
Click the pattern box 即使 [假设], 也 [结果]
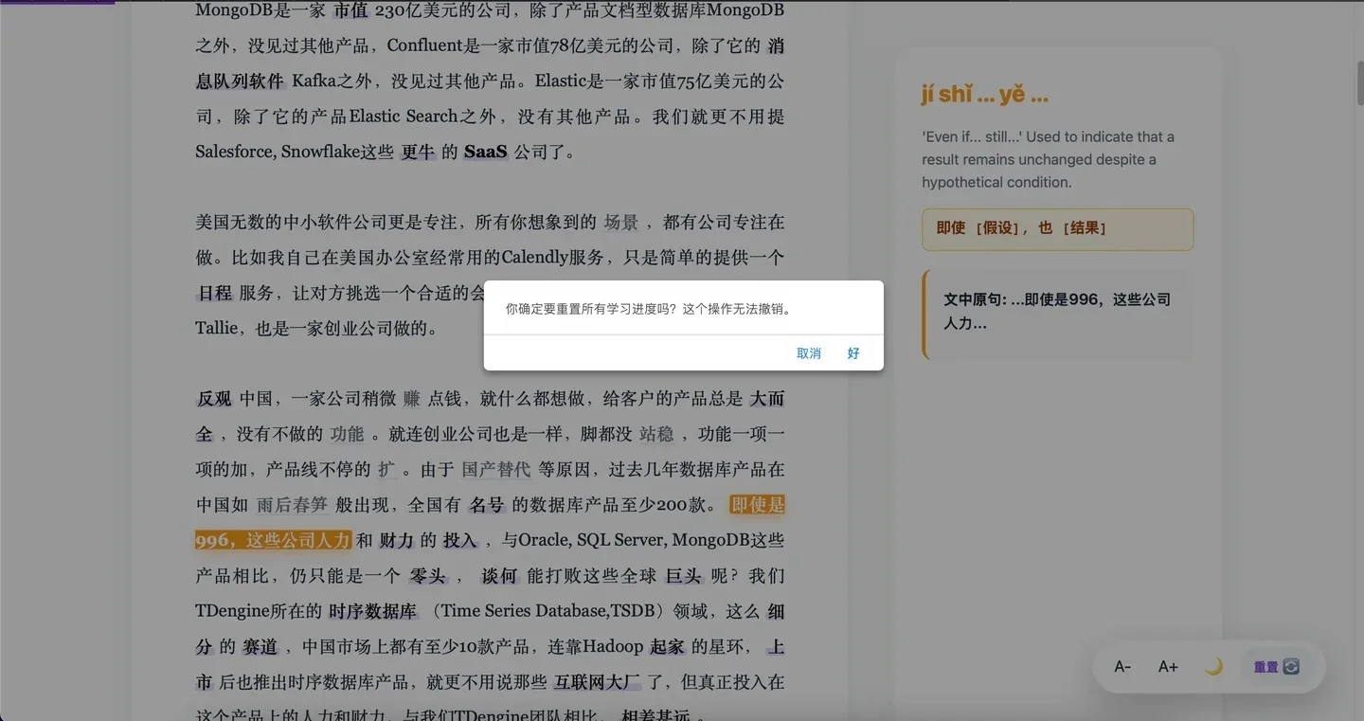[1057, 229]
